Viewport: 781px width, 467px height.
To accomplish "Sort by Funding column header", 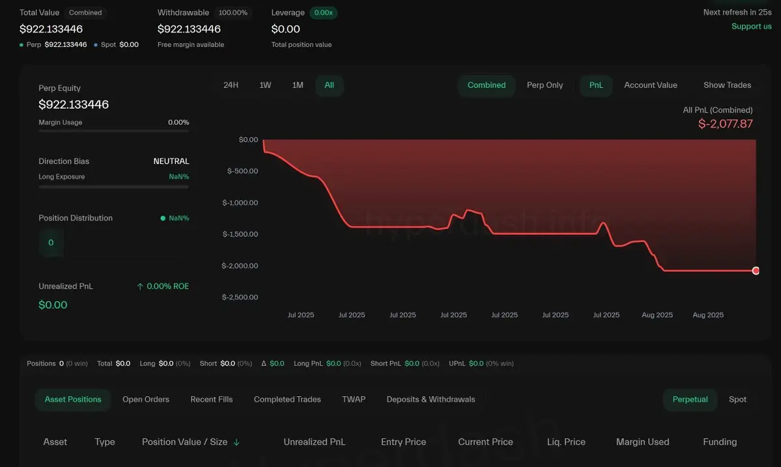I will click(720, 442).
